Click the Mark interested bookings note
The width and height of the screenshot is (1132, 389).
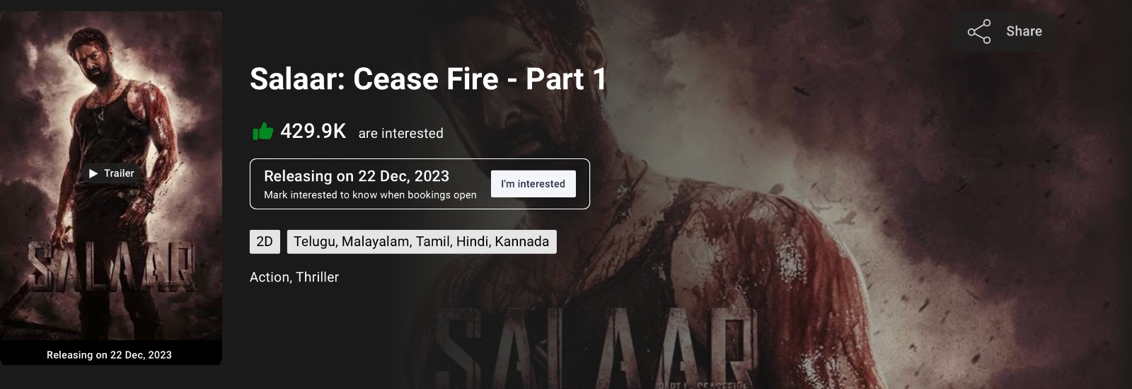click(x=370, y=195)
